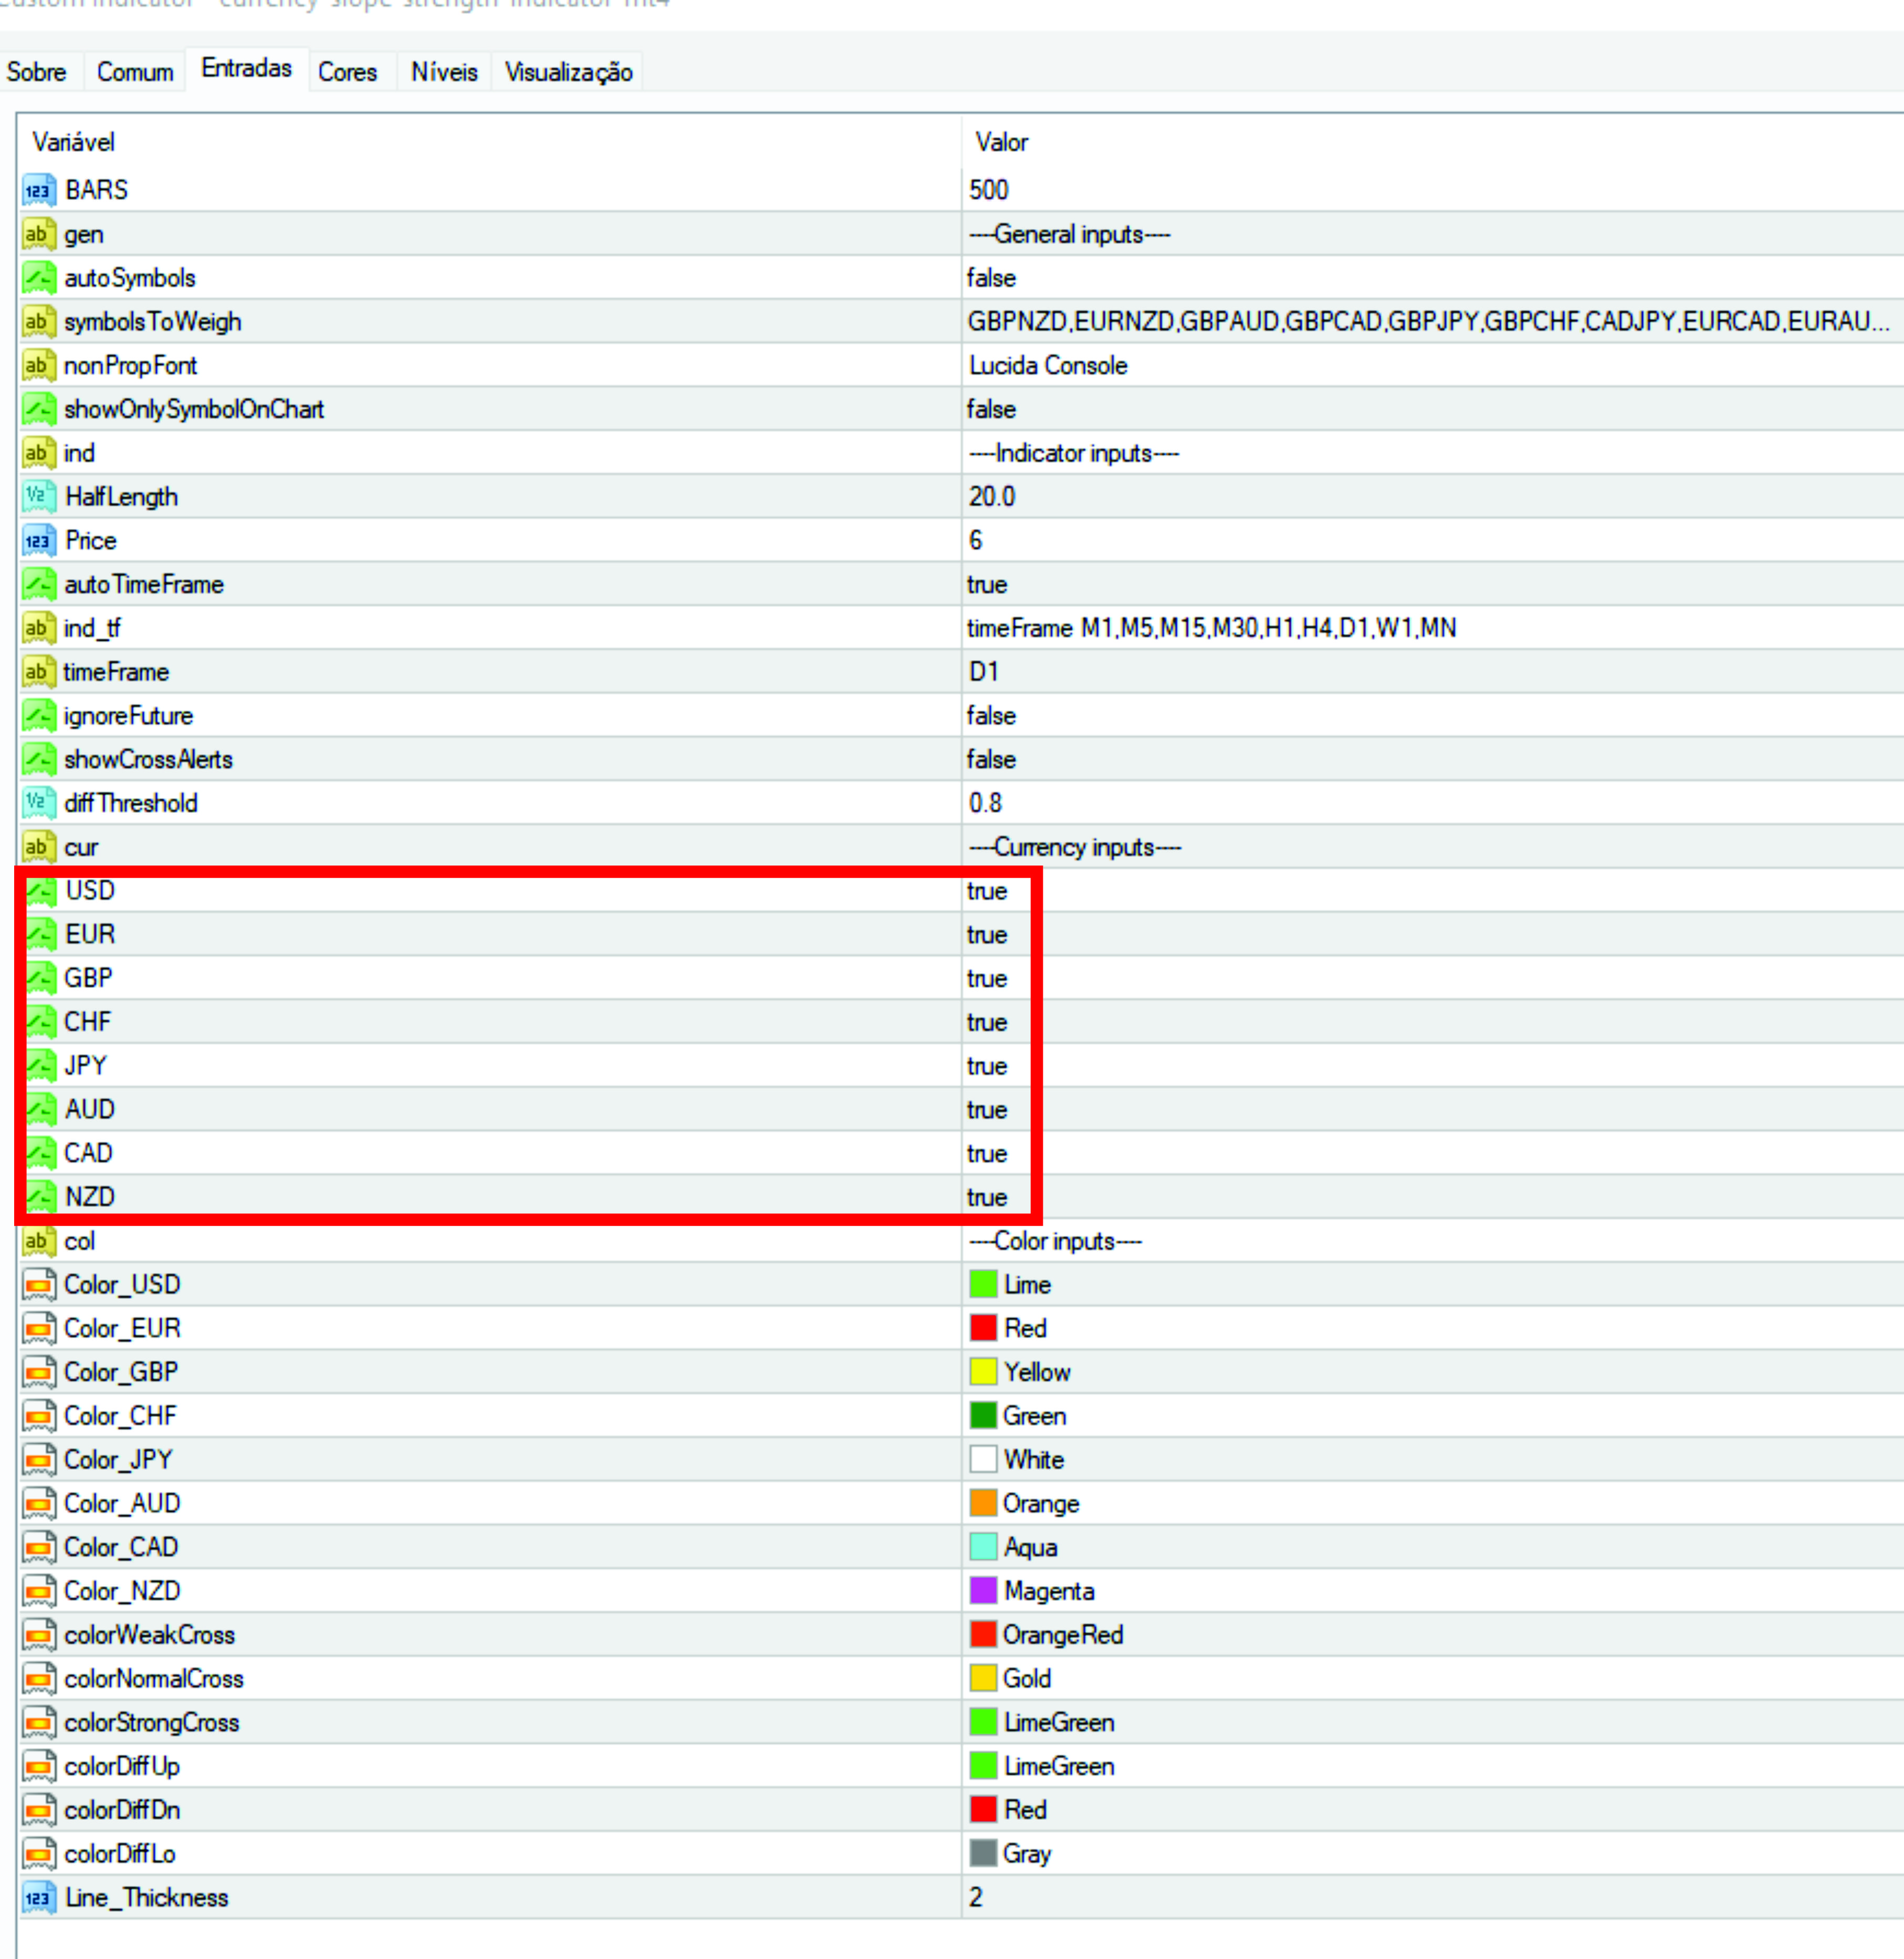The image size is (1904, 1959).
Task: Switch to the Visualização tab
Action: coord(568,72)
